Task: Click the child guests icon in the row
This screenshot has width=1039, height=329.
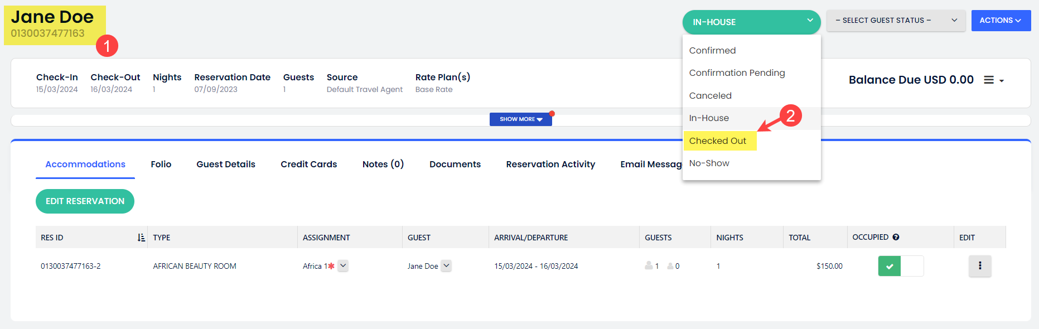Action: (670, 266)
